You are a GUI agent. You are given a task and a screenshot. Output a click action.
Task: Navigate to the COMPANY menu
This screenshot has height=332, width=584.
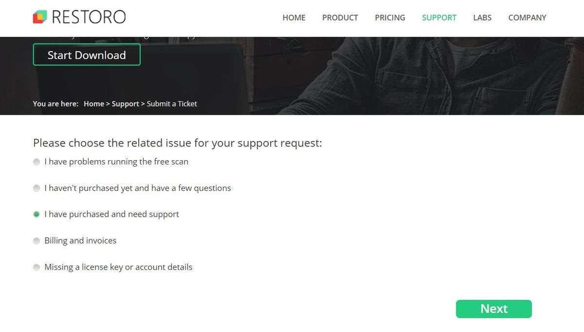(527, 18)
